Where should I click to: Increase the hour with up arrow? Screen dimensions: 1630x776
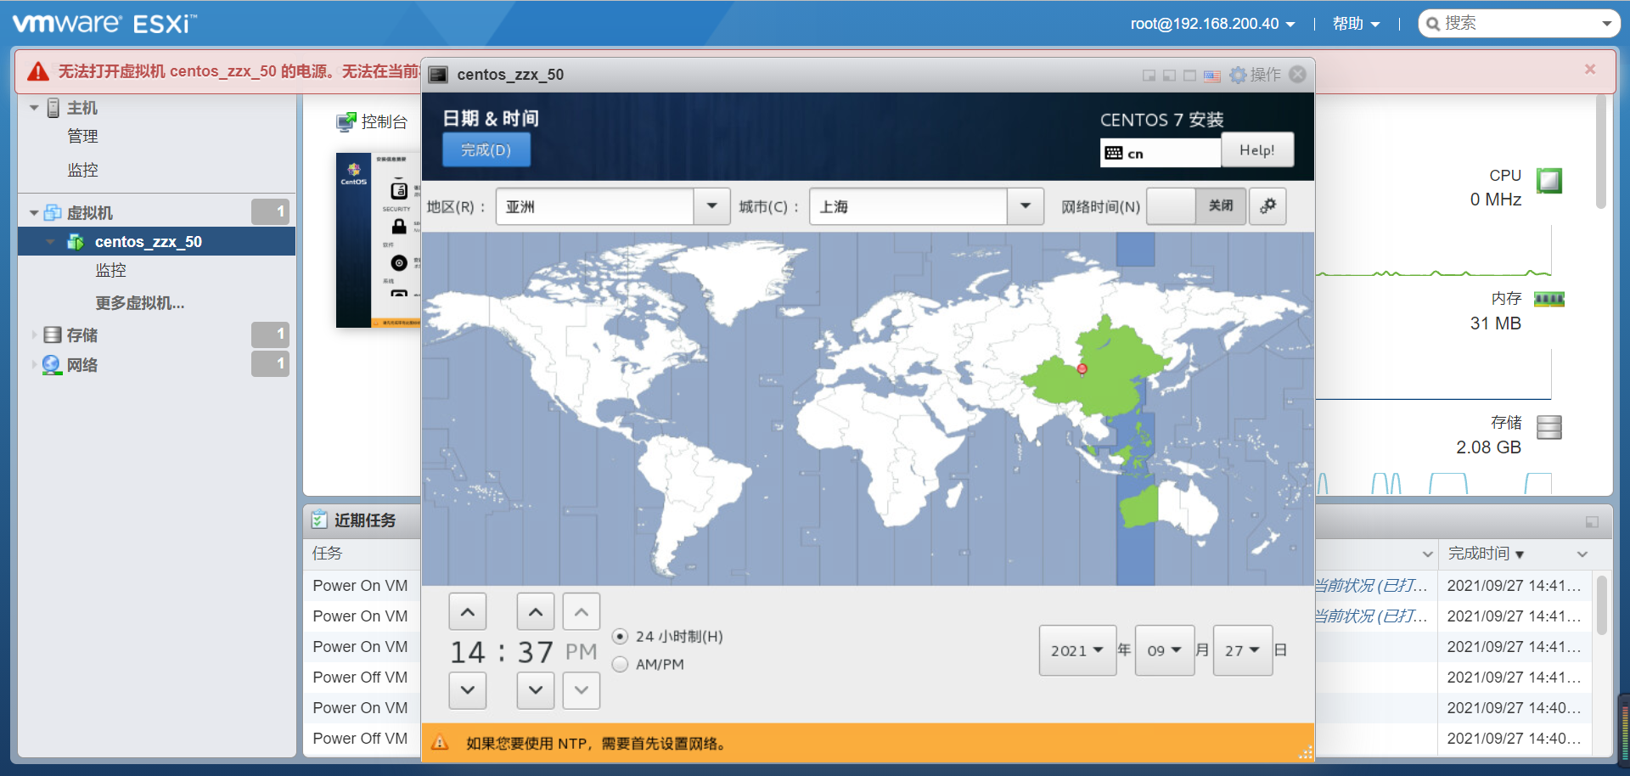click(x=468, y=611)
